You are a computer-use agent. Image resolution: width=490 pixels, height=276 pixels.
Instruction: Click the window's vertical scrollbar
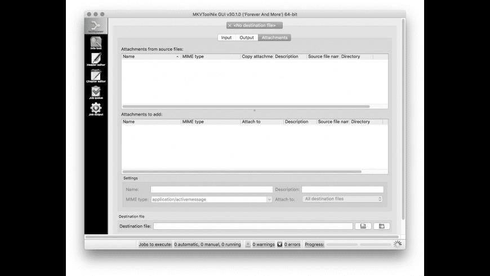click(403, 119)
